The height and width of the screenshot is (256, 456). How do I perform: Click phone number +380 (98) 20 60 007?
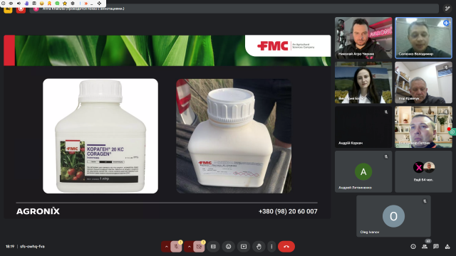288,211
